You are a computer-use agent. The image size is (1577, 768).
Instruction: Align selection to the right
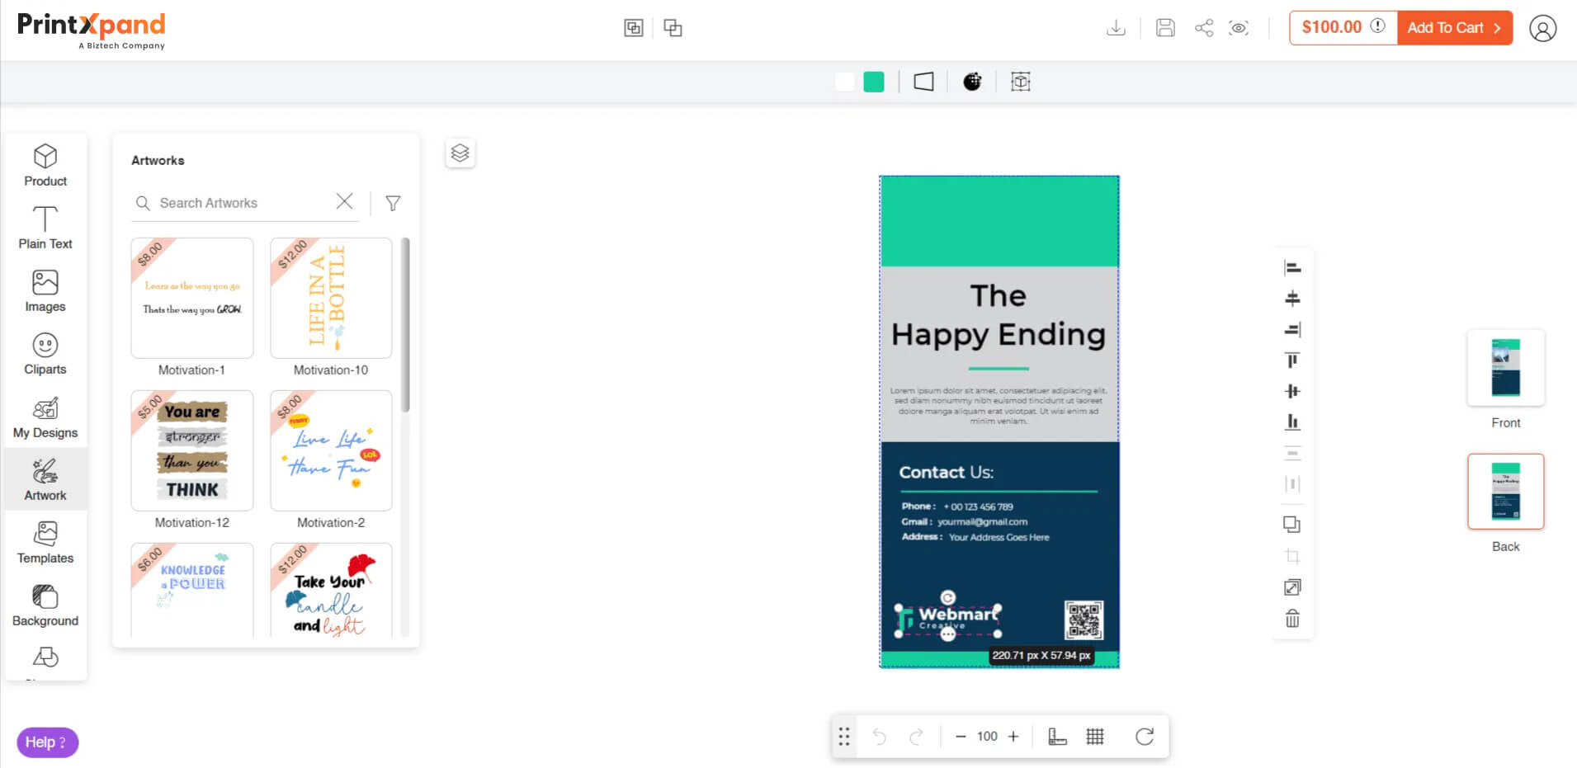point(1292,329)
